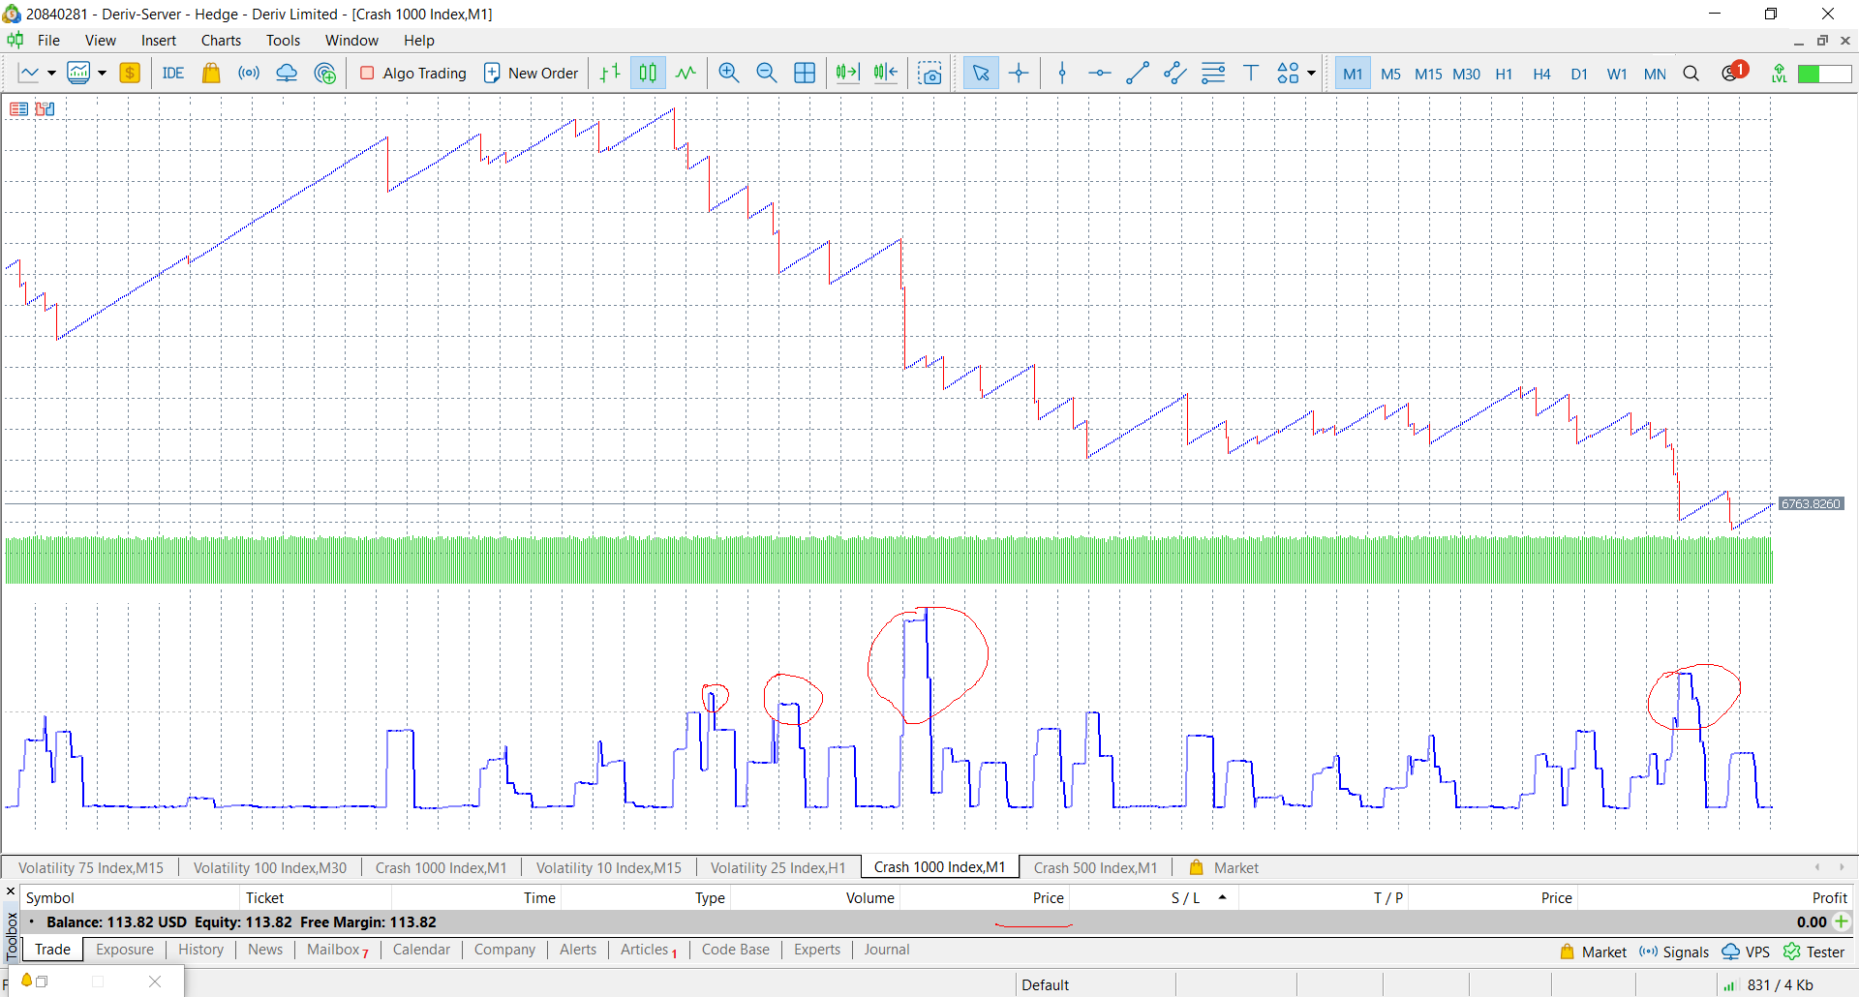Take a chart screenshot with camera icon
This screenshot has height=997, width=1859.
click(929, 74)
